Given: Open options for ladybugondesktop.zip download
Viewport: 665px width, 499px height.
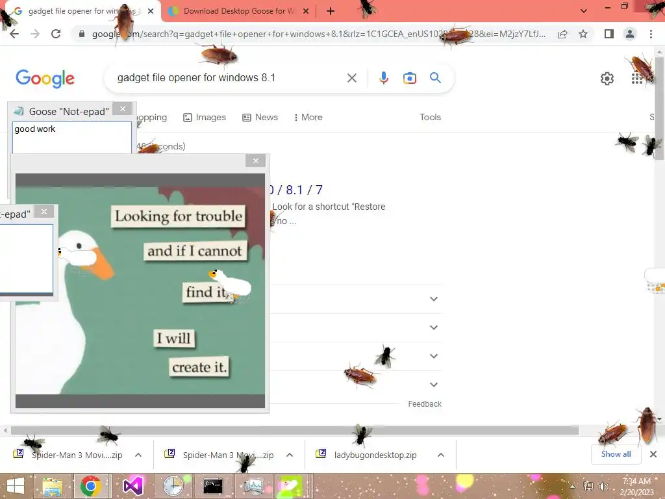Looking at the screenshot, I should pos(441,455).
